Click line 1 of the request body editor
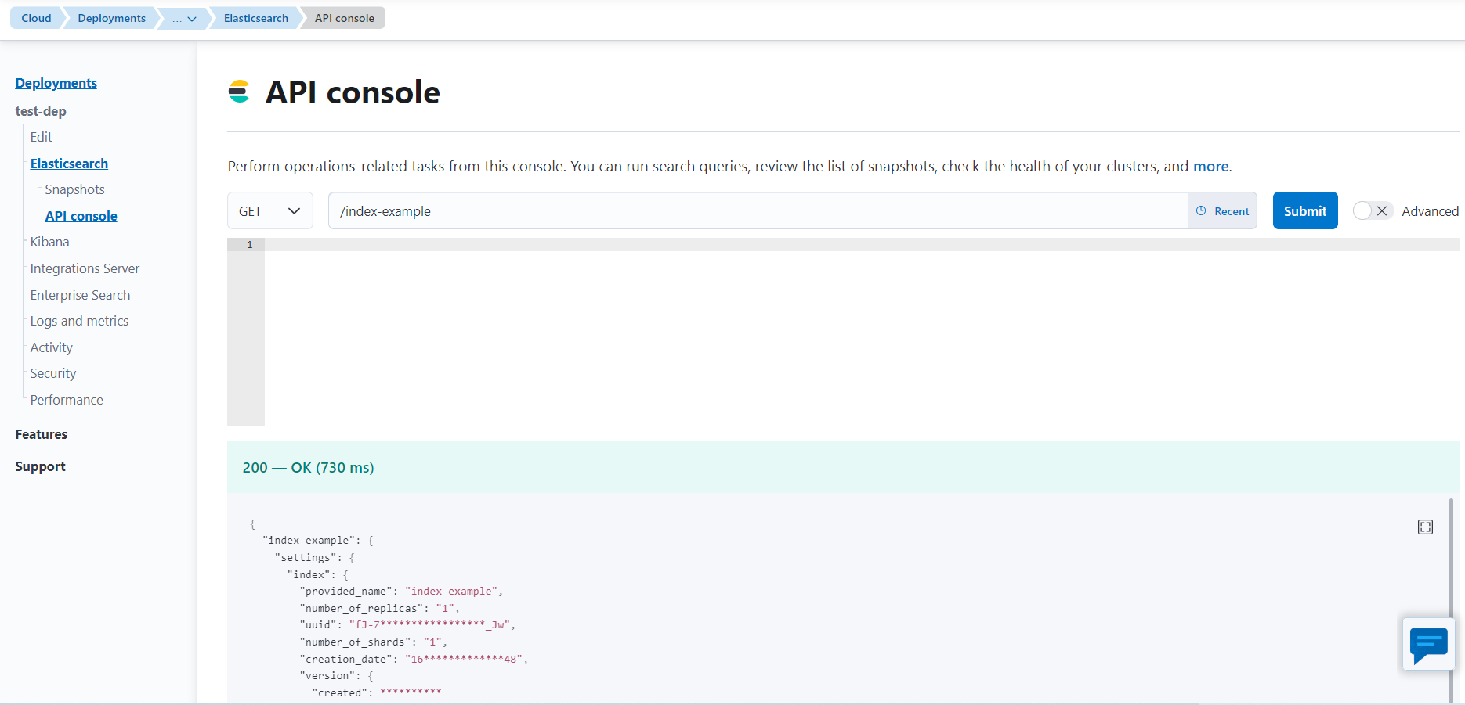 pyautogui.click(x=862, y=245)
